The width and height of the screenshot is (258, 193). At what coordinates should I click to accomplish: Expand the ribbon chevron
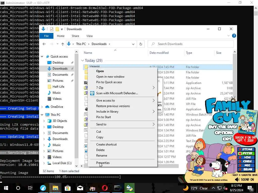point(228,36)
